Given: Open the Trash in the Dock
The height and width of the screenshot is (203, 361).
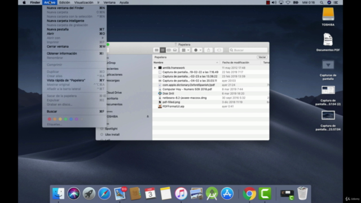Looking at the screenshot, I should click(x=302, y=193).
